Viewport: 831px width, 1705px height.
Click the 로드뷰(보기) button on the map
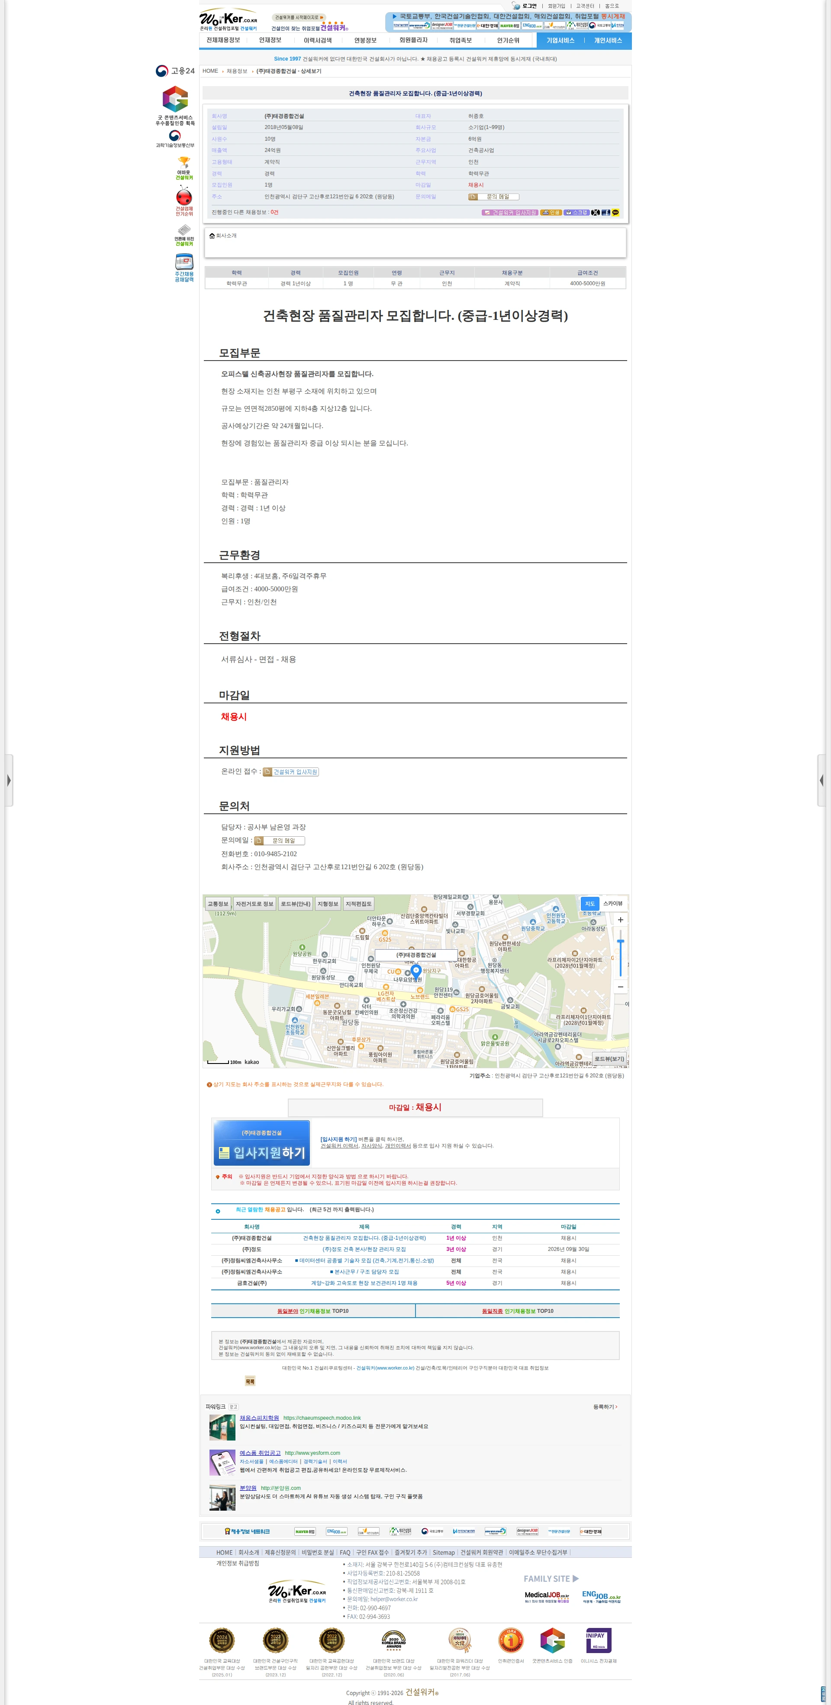(x=609, y=1058)
